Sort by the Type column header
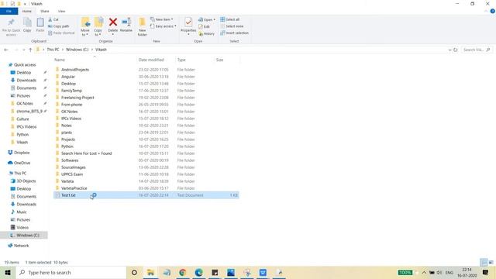This screenshot has height=279, width=496. 181,60
